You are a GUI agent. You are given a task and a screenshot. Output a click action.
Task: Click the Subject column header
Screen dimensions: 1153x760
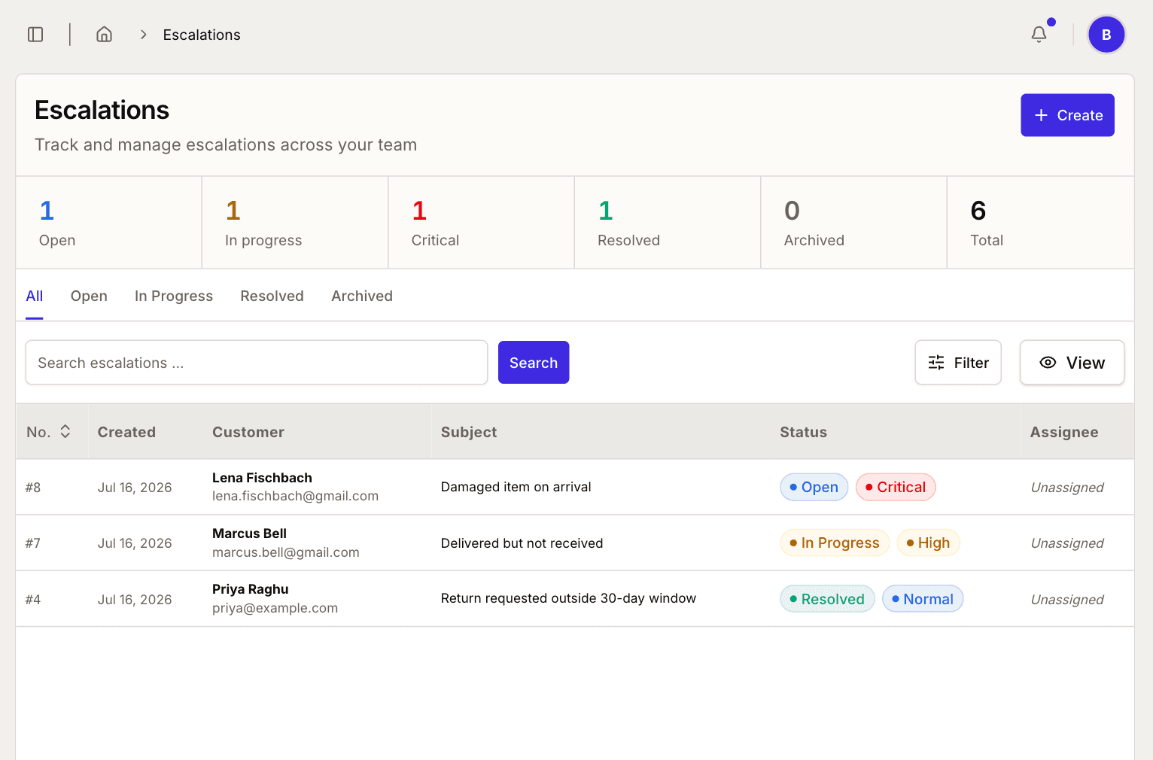(x=469, y=432)
